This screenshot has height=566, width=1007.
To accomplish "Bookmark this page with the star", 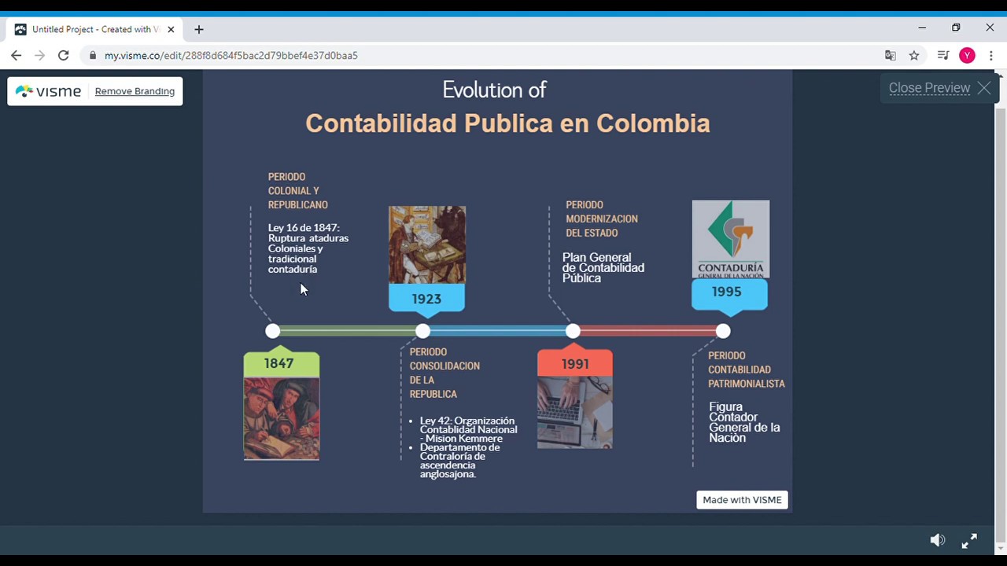I will point(914,55).
